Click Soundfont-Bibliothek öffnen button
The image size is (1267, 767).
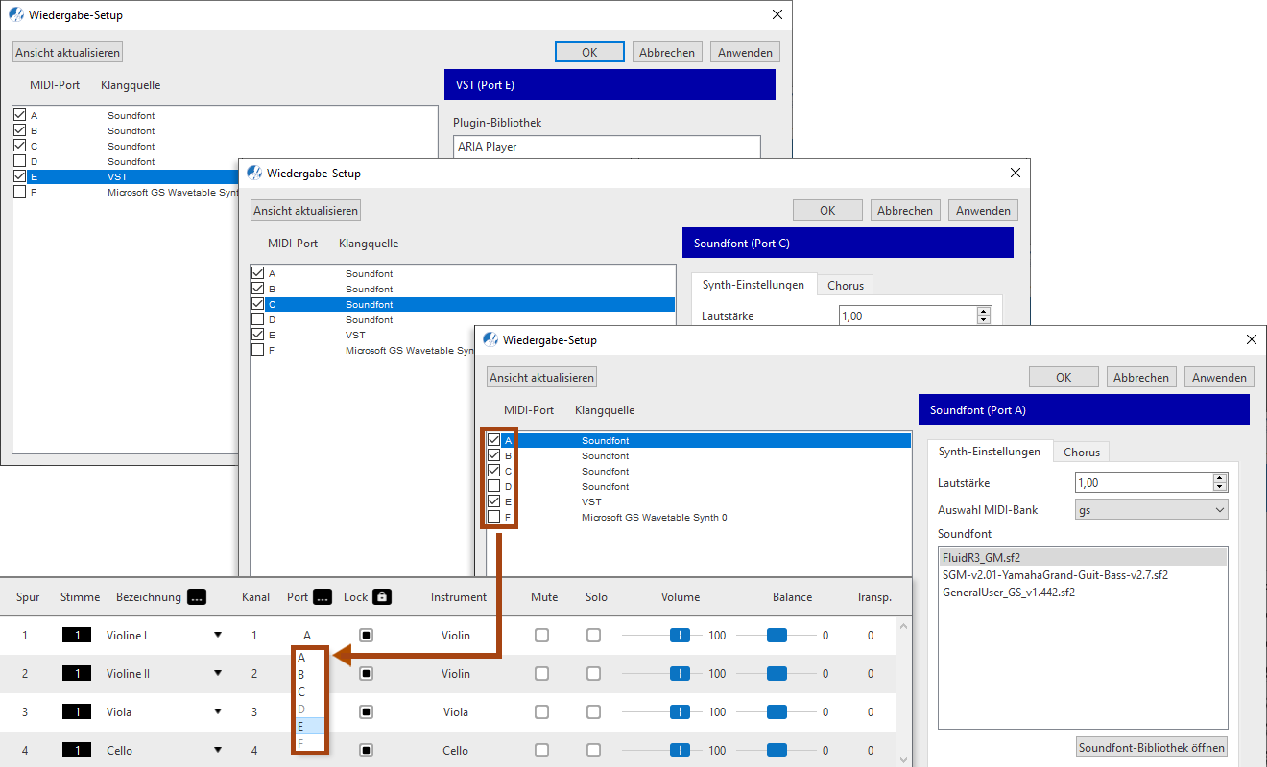(x=1152, y=747)
